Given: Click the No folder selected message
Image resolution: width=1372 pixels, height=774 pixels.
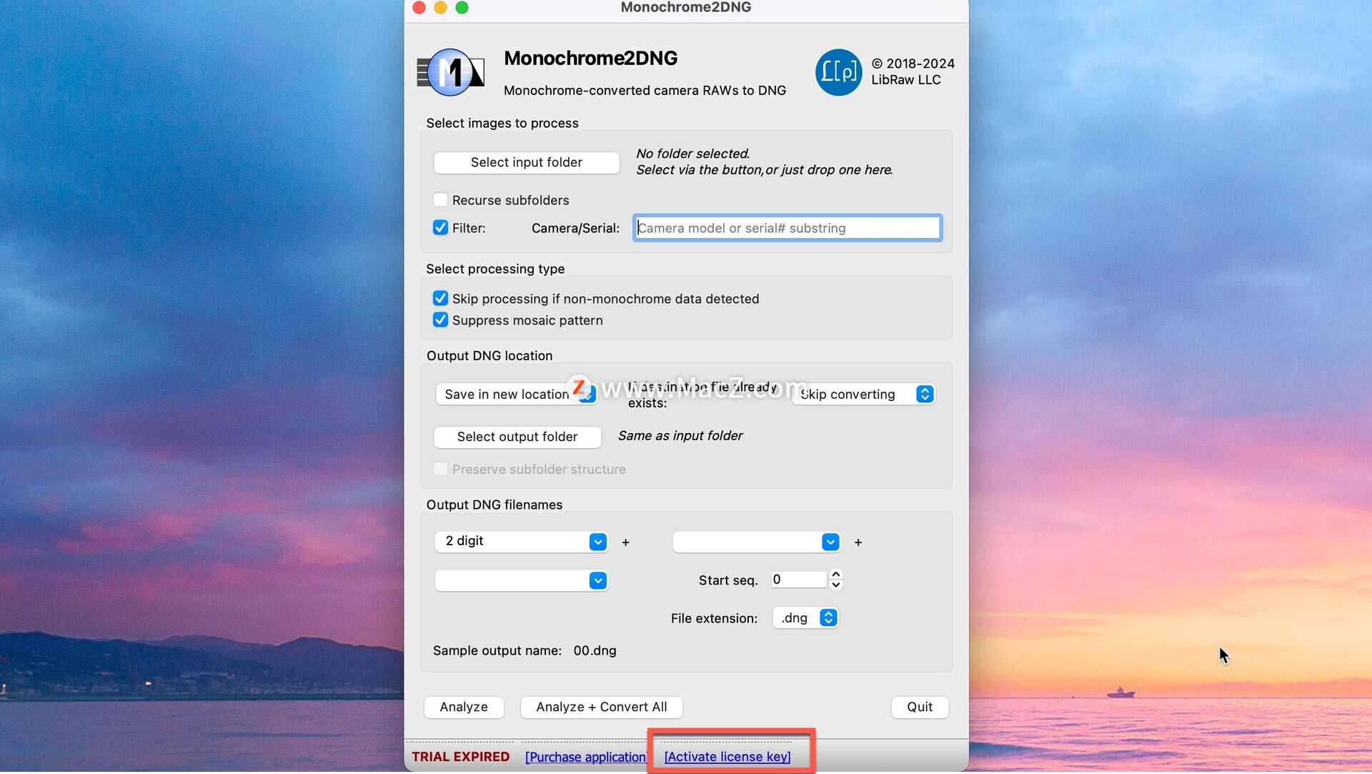Looking at the screenshot, I should point(765,162).
